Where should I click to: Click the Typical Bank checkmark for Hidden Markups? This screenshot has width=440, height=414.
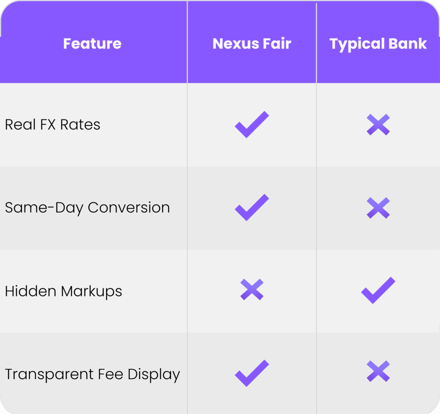pyautogui.click(x=378, y=290)
